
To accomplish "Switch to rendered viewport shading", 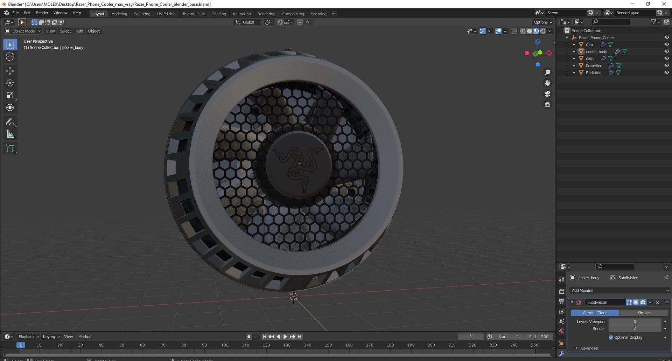I will [543, 31].
